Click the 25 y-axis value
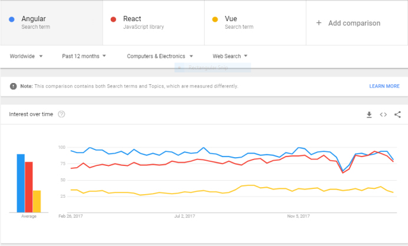 click(x=62, y=197)
